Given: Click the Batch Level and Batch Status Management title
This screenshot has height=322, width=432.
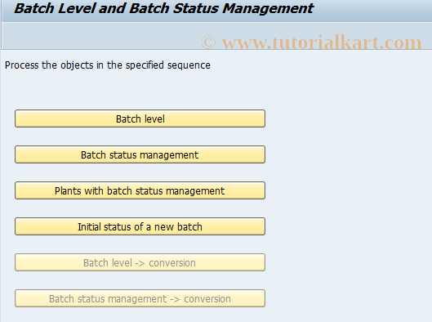Looking at the screenshot, I should click(x=163, y=8).
